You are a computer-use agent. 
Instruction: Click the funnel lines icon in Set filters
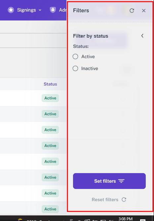pos(121,181)
